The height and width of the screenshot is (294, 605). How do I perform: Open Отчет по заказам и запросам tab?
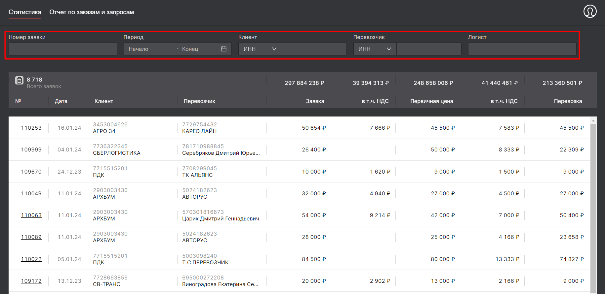92,12
